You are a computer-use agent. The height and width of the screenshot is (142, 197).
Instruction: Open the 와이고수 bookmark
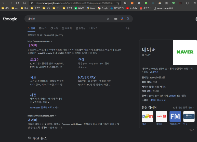click(x=145, y=8)
